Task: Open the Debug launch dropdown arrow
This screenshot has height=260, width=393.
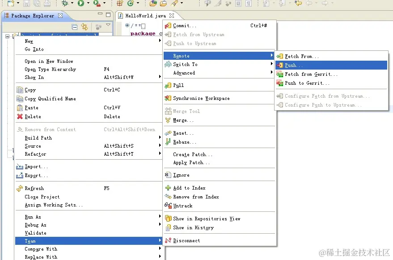Action: pyautogui.click(x=72, y=3)
